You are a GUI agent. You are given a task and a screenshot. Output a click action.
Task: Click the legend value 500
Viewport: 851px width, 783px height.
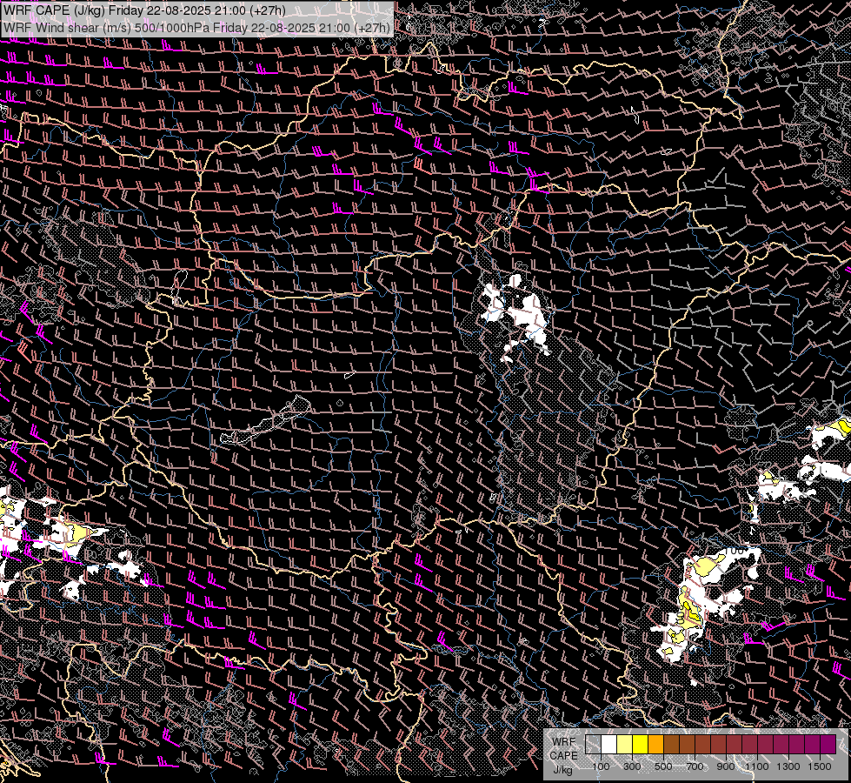coord(663,766)
